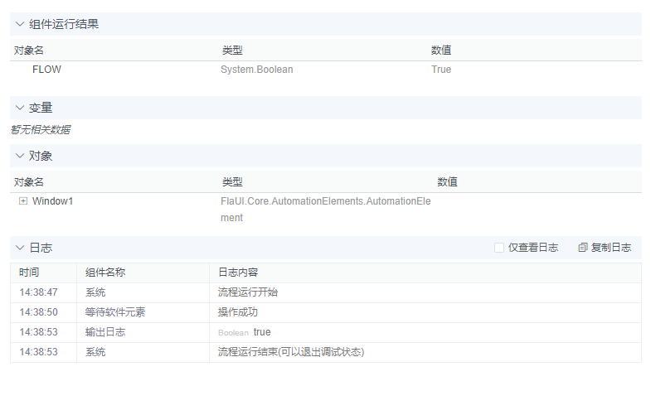The image size is (651, 415).
Task: Collapse the 日志 section
Action: point(20,248)
